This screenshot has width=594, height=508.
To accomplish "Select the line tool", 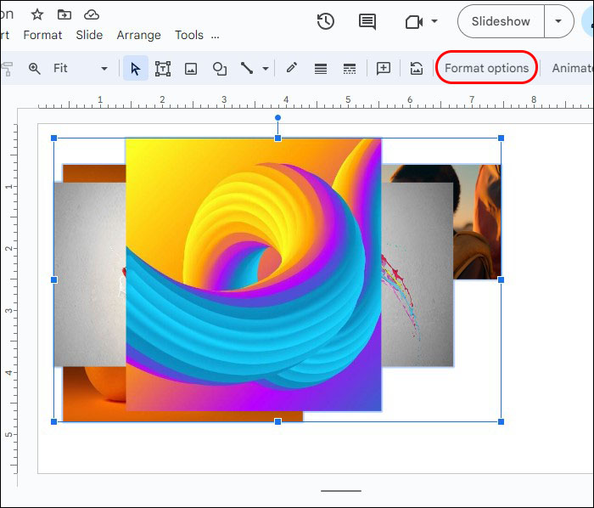I will (247, 68).
